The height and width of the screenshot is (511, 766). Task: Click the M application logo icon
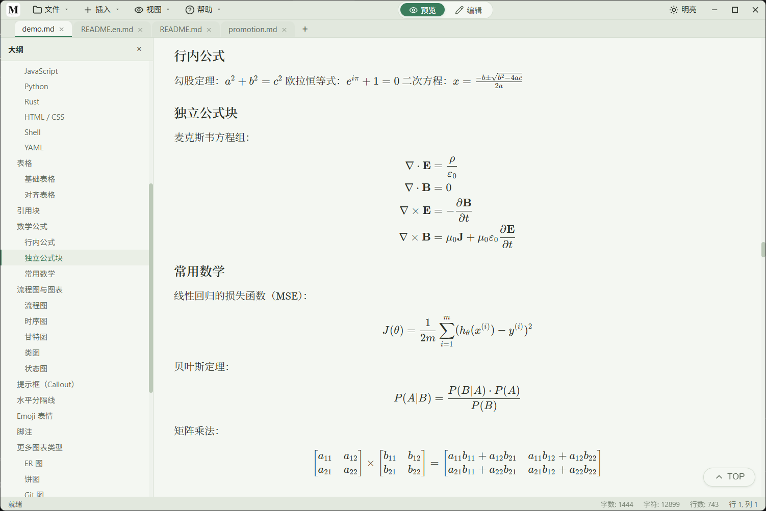13,10
